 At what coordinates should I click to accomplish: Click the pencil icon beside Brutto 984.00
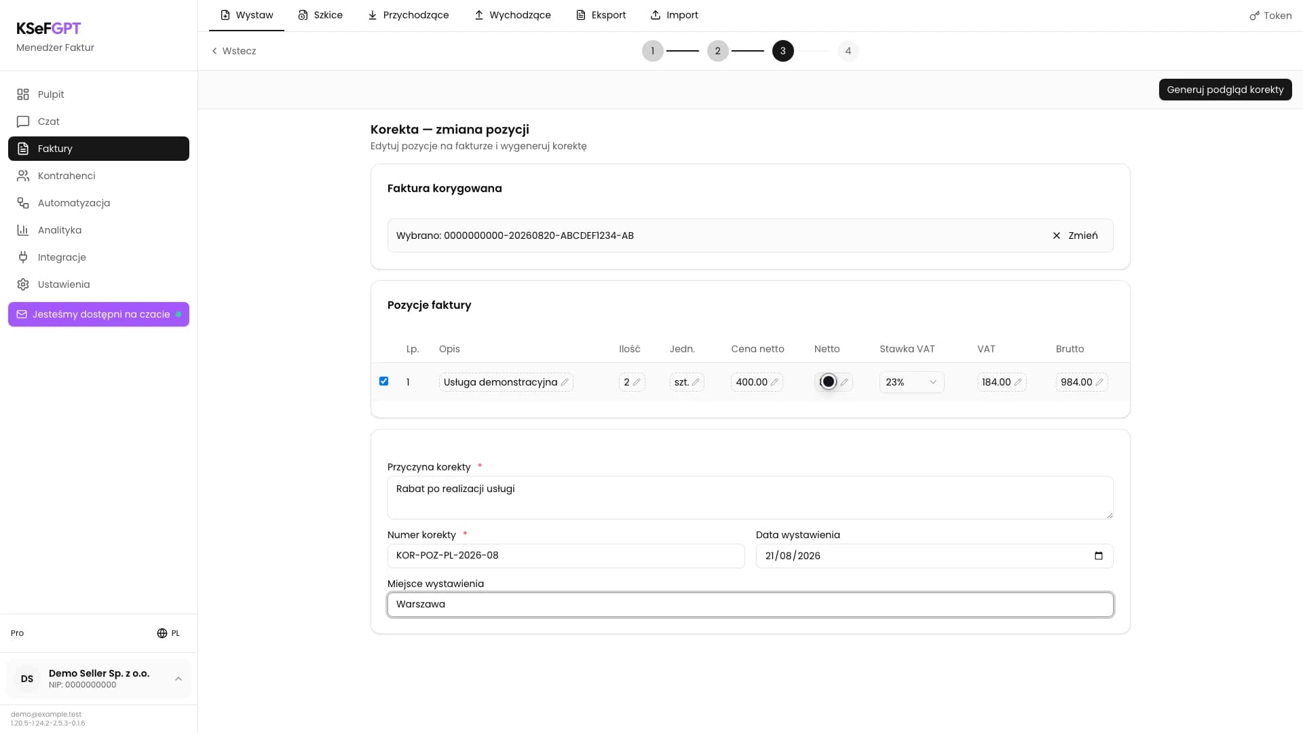1099,382
